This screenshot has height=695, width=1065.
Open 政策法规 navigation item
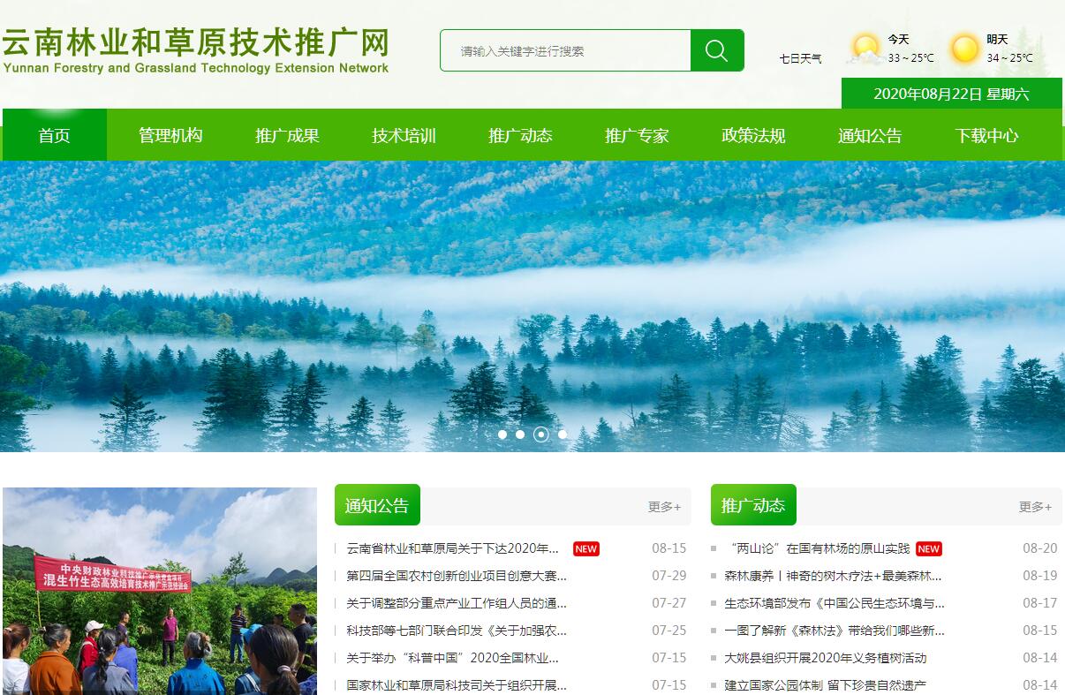pyautogui.click(x=753, y=135)
